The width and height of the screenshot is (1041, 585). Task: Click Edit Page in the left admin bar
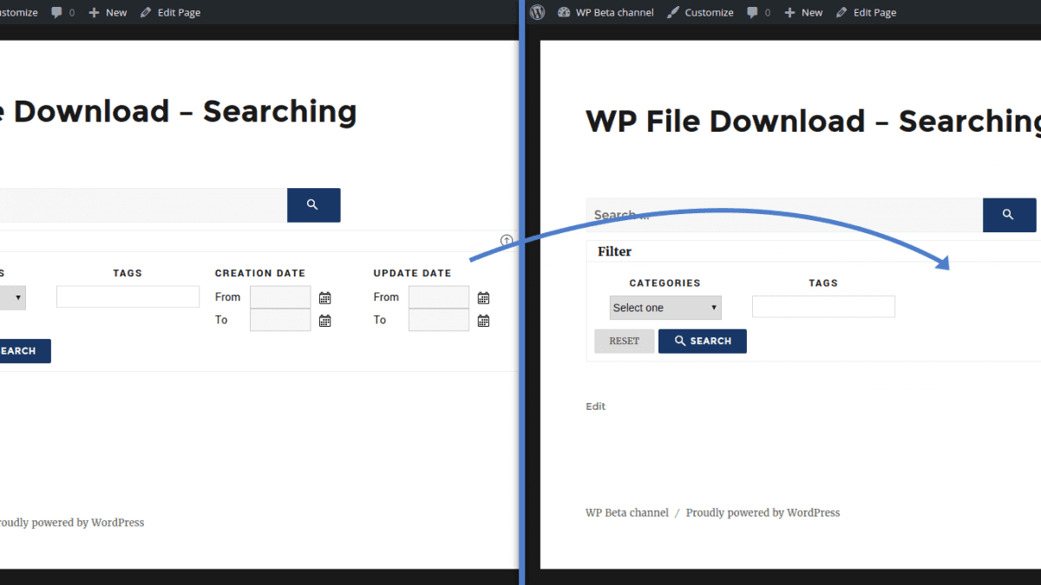click(170, 12)
